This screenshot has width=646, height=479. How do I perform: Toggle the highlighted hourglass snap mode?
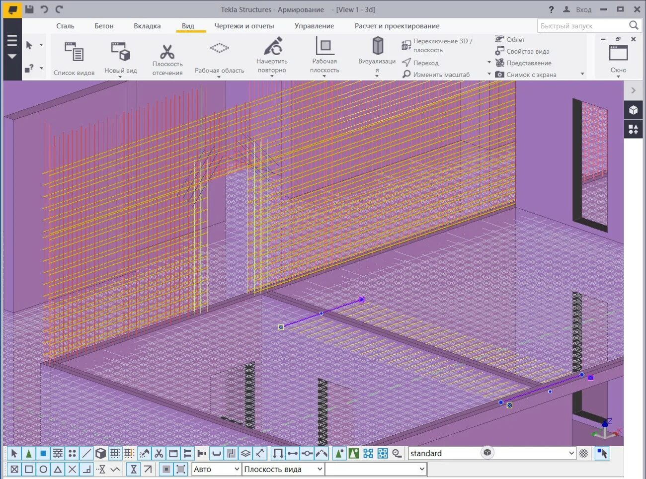click(134, 469)
